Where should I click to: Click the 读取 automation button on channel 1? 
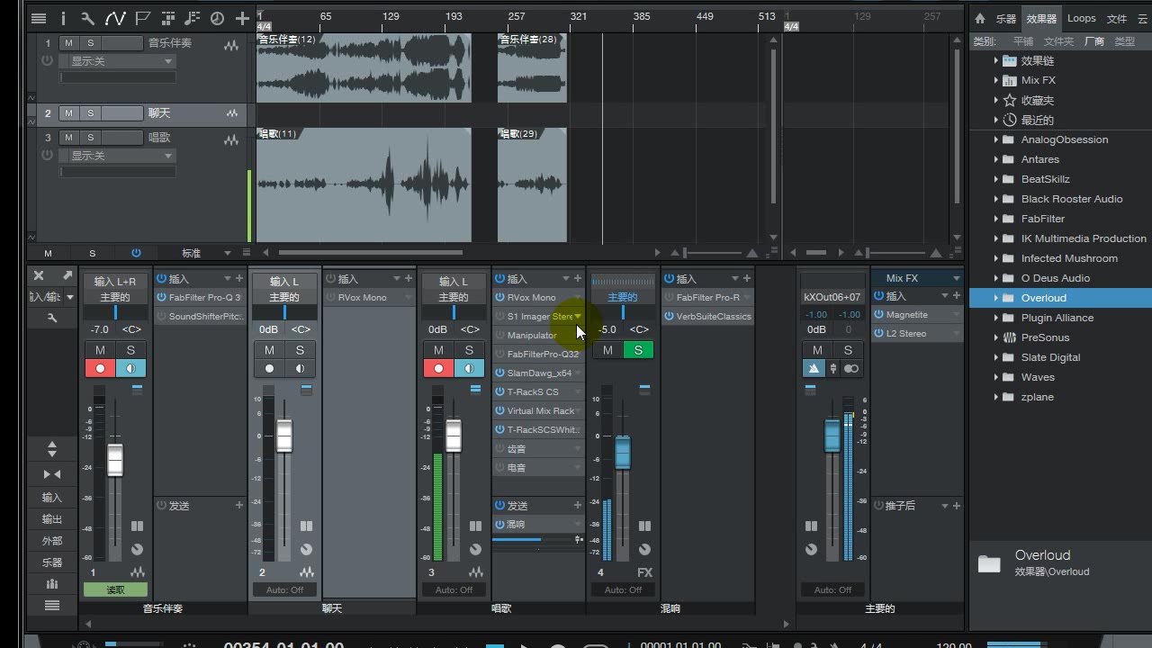point(115,589)
